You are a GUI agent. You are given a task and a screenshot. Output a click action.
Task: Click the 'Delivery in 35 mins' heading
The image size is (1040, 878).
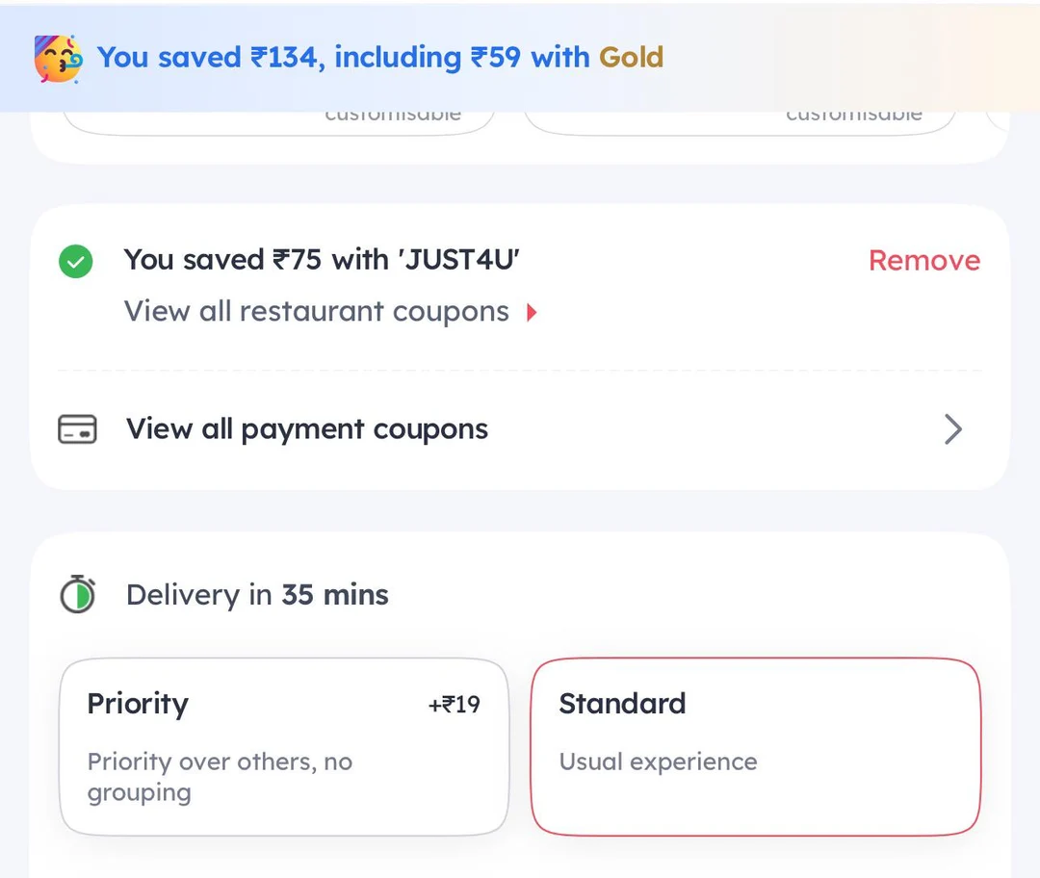click(x=256, y=594)
